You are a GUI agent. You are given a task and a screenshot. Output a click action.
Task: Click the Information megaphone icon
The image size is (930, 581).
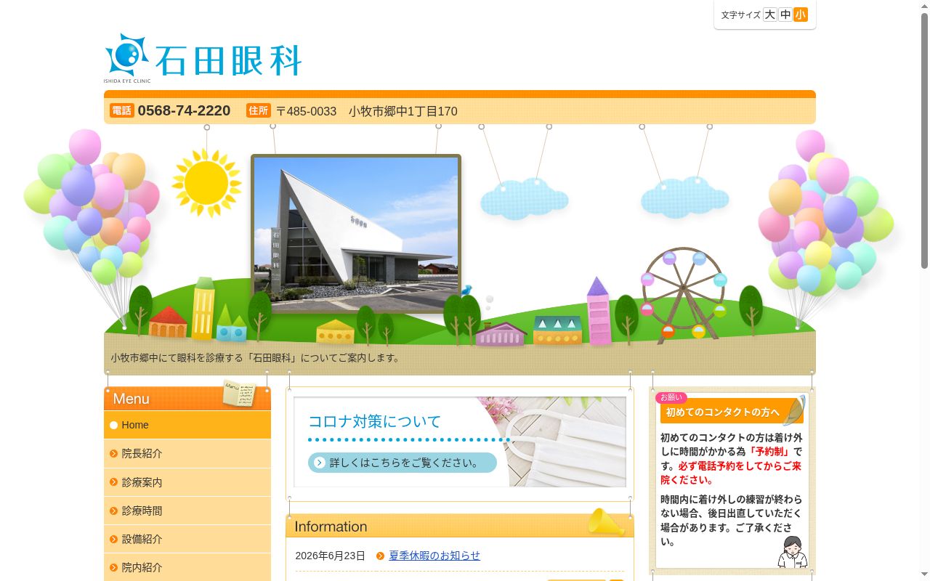[606, 522]
